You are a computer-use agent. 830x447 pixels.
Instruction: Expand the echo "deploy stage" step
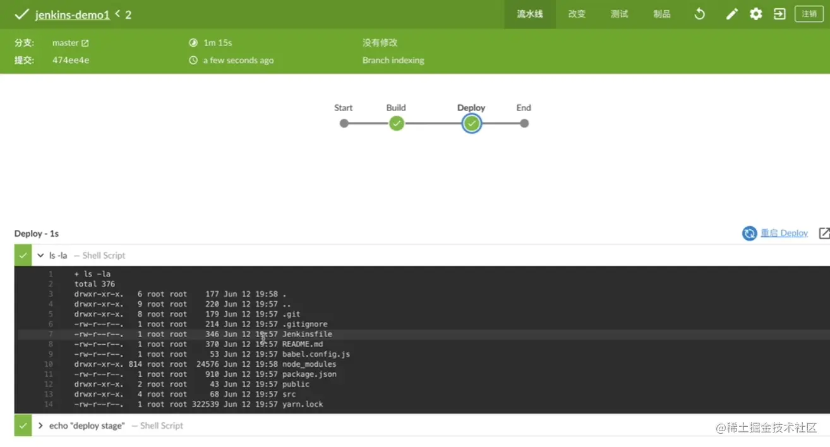click(40, 426)
